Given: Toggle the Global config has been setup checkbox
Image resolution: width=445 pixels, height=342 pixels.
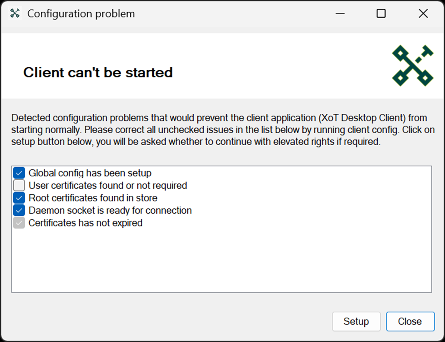Looking at the screenshot, I should [19, 173].
